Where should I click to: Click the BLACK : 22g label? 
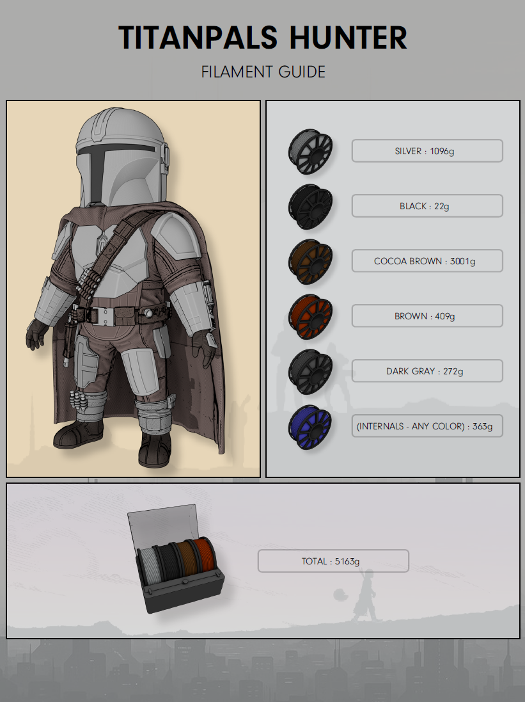pos(427,206)
